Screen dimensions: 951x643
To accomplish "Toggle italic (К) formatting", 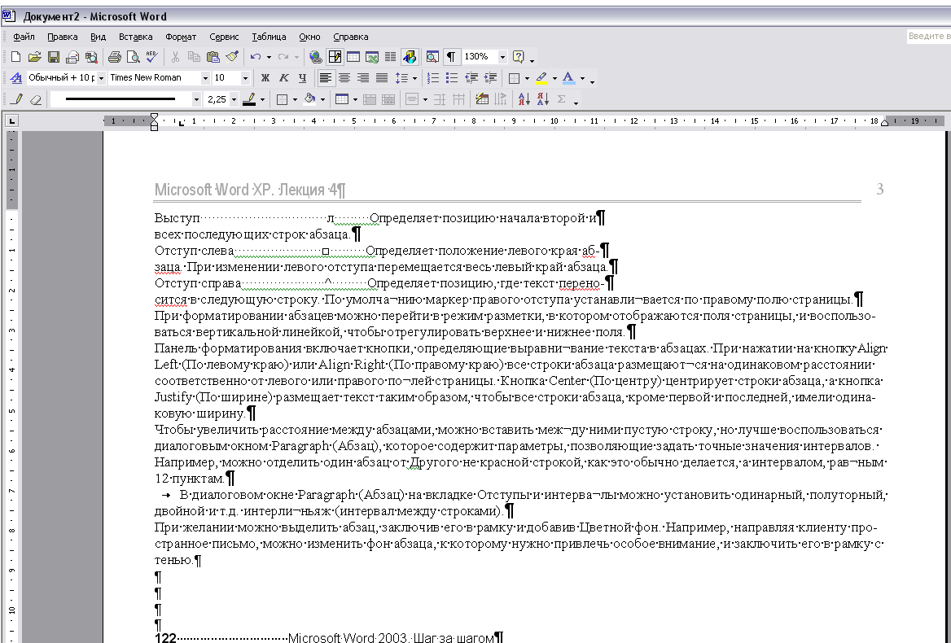I will (283, 77).
